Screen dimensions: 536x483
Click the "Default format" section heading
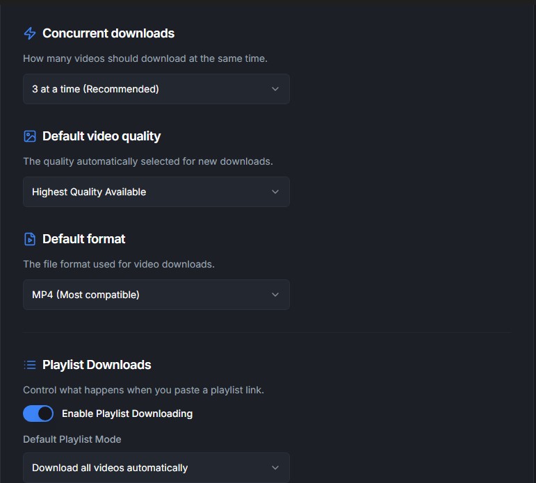click(x=84, y=239)
